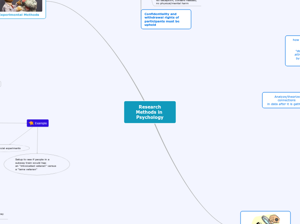Click the magnifying glass image node
The image size is (300, 224).
[x=266, y=219]
